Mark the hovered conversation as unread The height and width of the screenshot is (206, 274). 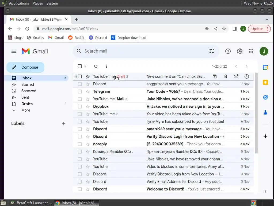236,76
